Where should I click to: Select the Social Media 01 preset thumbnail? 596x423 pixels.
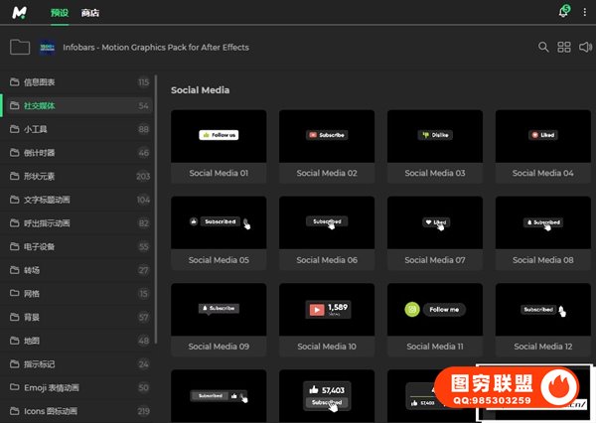tap(219, 136)
